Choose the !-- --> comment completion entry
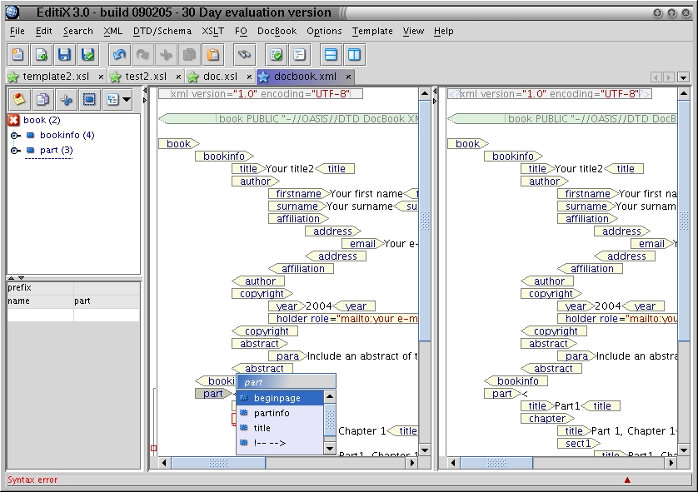Viewport: 698px width, 492px height. click(279, 443)
